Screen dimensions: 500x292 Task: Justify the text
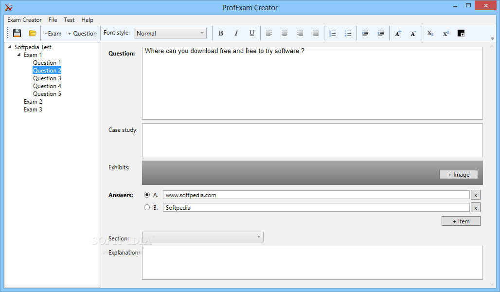tap(316, 33)
